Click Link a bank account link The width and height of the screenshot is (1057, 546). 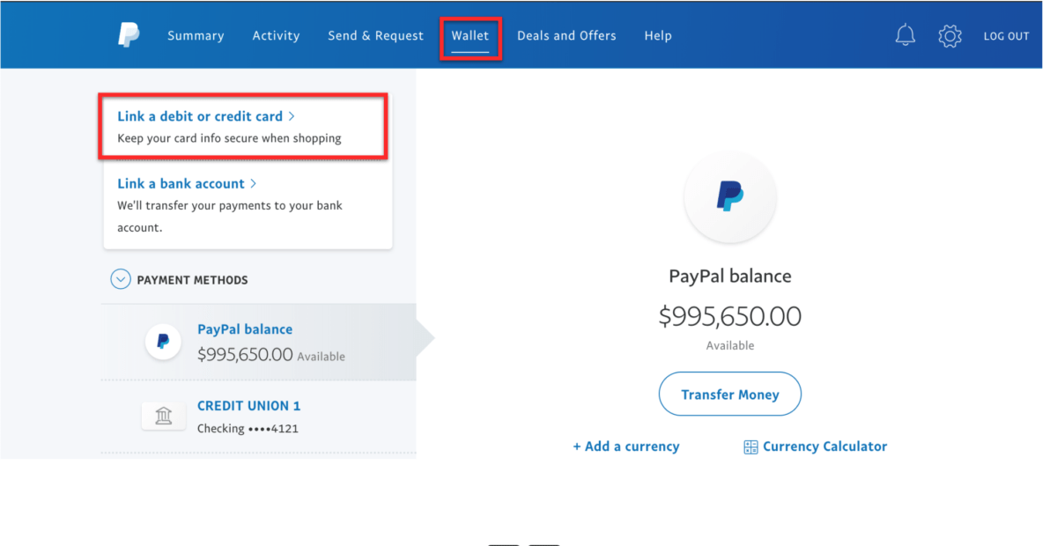pos(181,184)
